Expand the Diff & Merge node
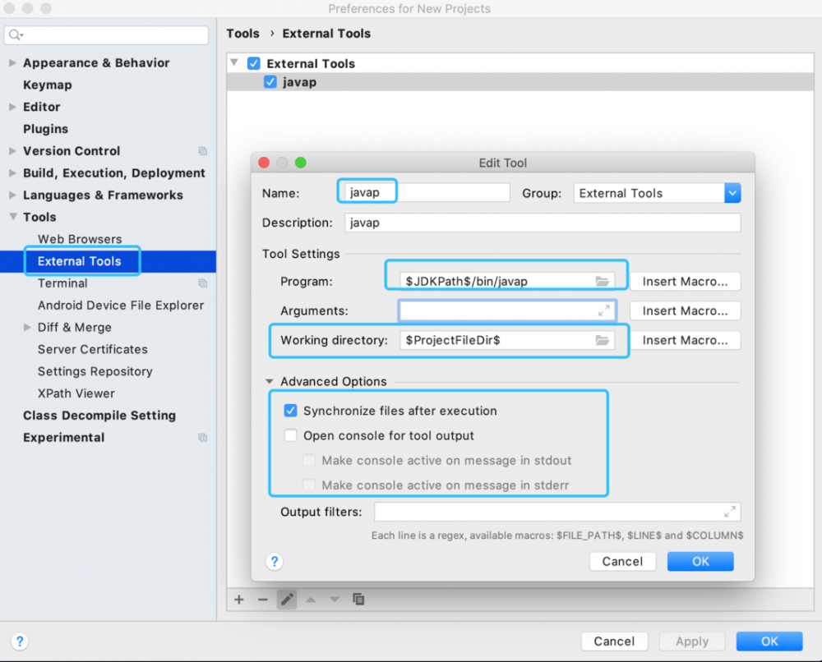 coord(27,328)
